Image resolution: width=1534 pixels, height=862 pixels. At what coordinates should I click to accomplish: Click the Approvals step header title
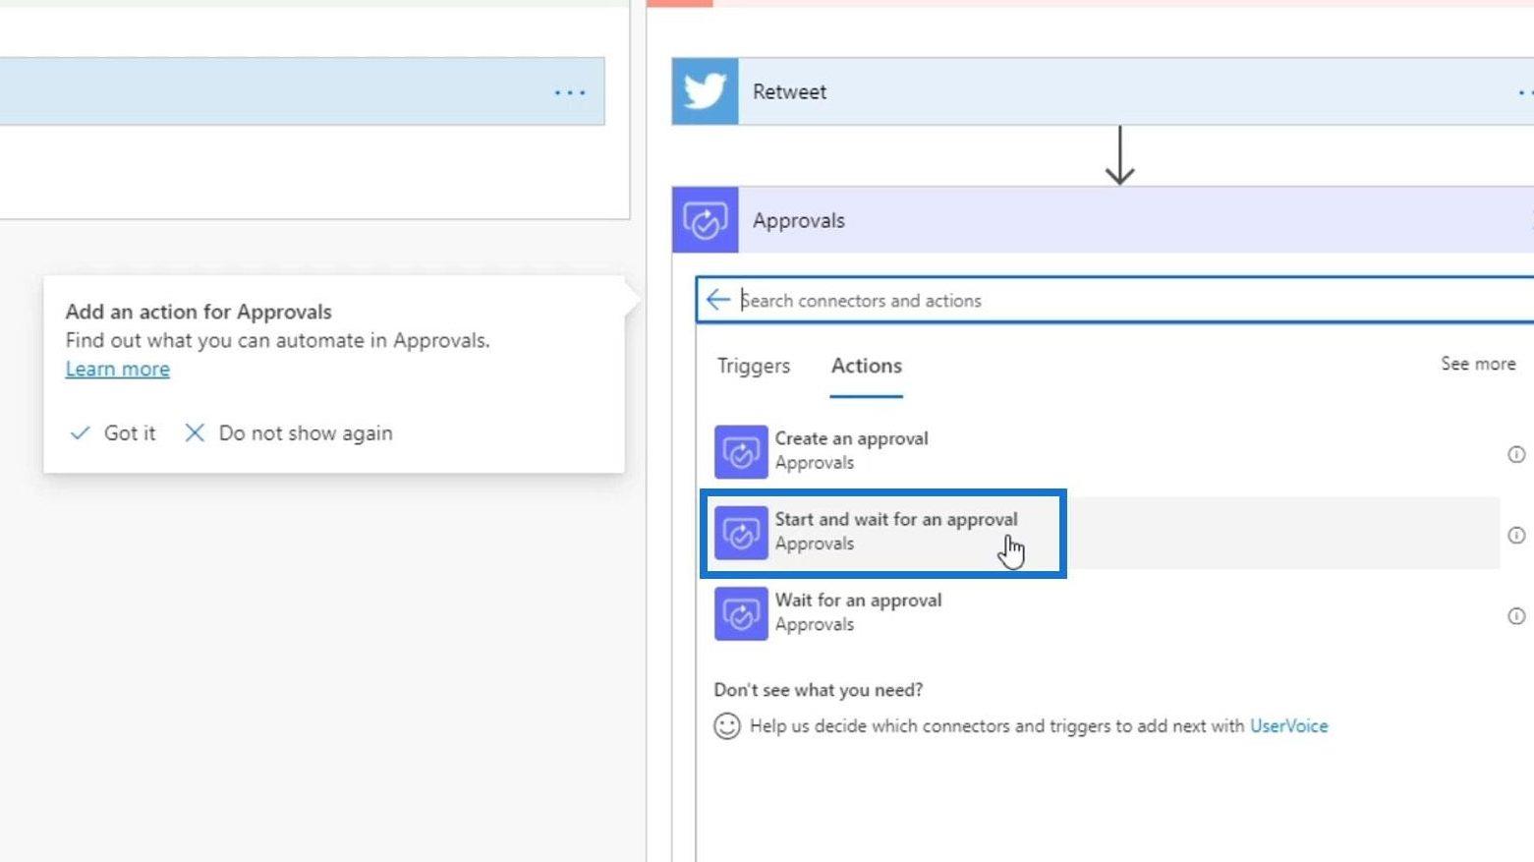point(798,220)
